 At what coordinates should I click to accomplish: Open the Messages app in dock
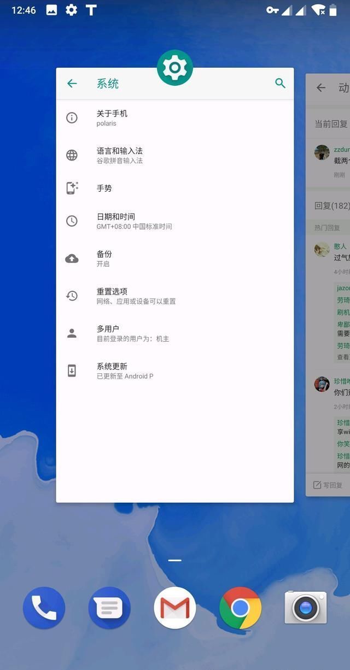(x=109, y=608)
